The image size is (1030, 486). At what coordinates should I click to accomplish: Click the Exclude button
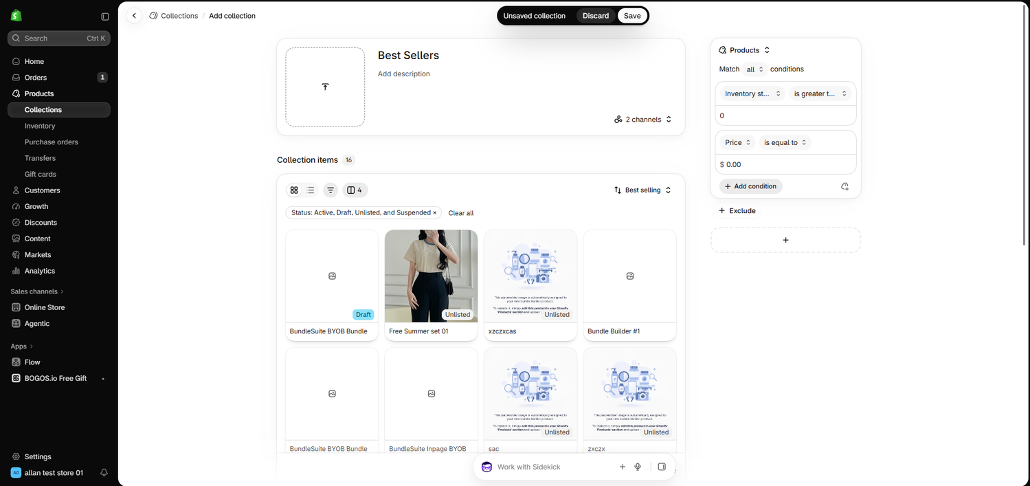(x=737, y=211)
